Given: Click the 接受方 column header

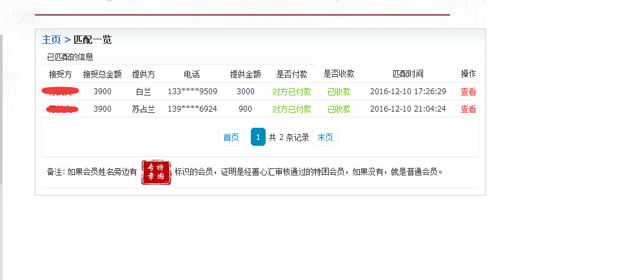Looking at the screenshot, I should (x=60, y=74).
